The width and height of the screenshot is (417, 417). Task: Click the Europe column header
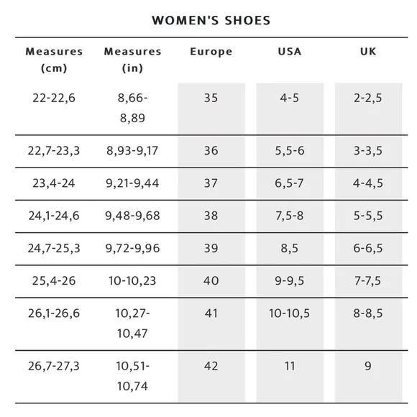click(211, 52)
